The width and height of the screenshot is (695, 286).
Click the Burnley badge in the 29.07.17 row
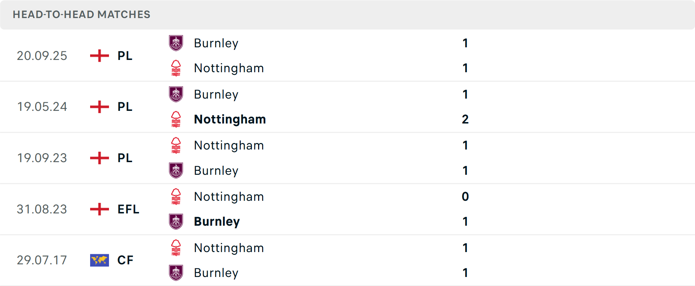coord(176,273)
